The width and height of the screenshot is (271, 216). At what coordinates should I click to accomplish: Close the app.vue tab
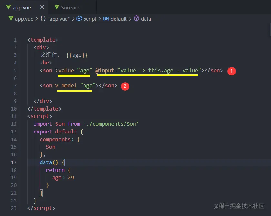[42, 7]
